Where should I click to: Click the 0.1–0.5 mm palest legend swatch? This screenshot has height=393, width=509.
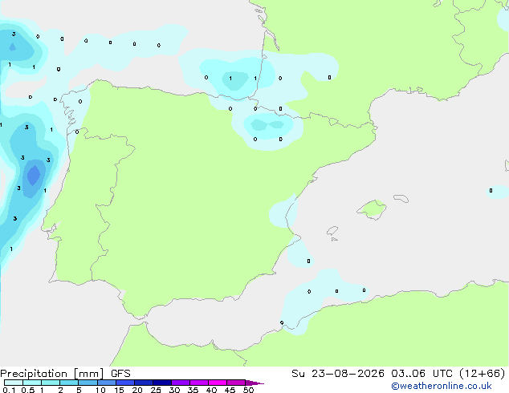click(x=14, y=383)
